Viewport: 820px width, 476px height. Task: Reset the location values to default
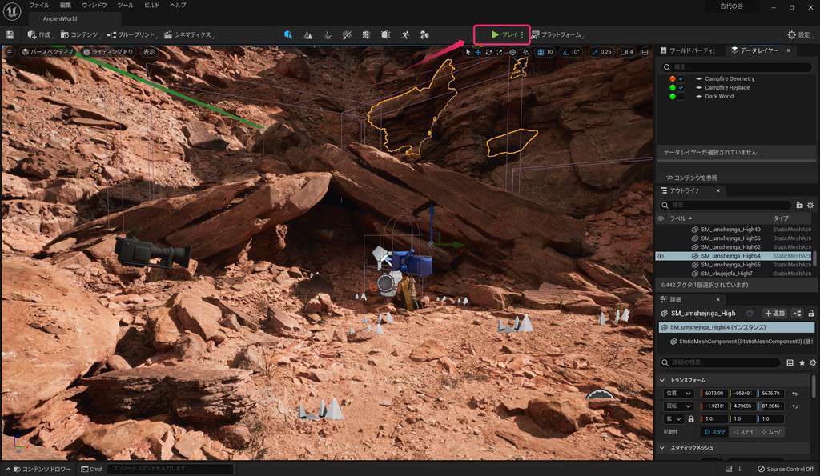[x=795, y=394]
